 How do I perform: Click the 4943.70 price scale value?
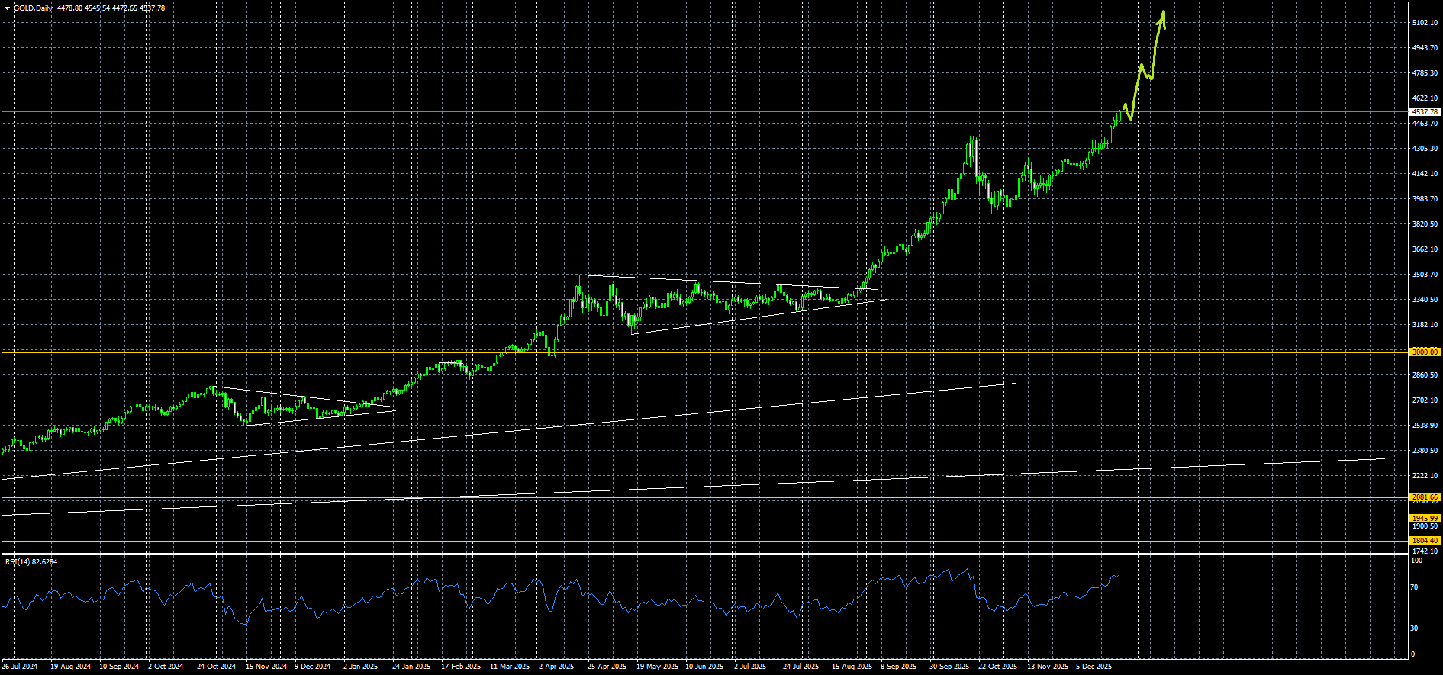pos(1425,48)
